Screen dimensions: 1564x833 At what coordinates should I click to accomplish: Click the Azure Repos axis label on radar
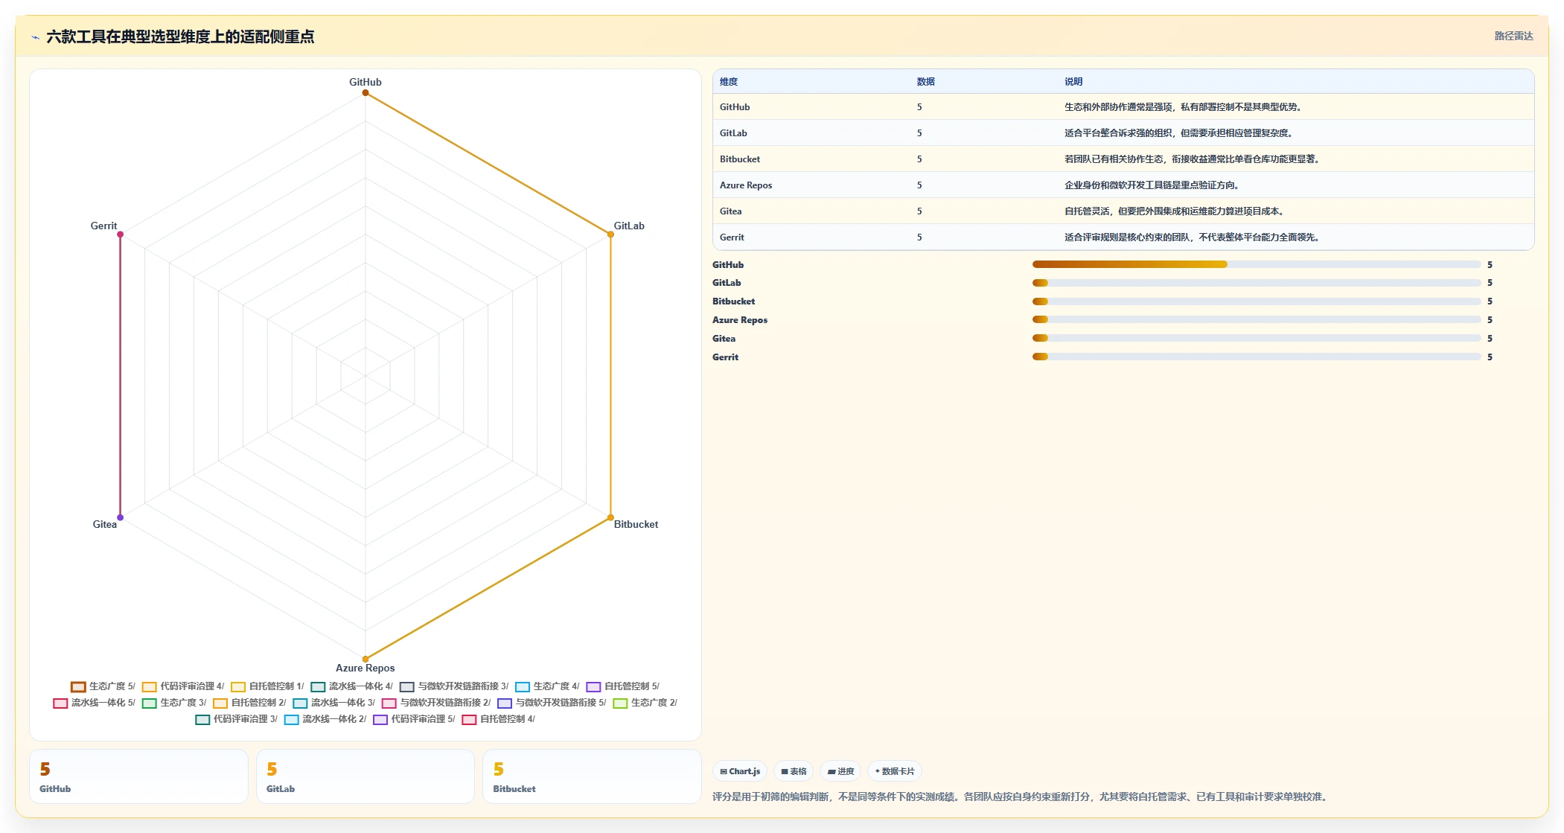366,668
